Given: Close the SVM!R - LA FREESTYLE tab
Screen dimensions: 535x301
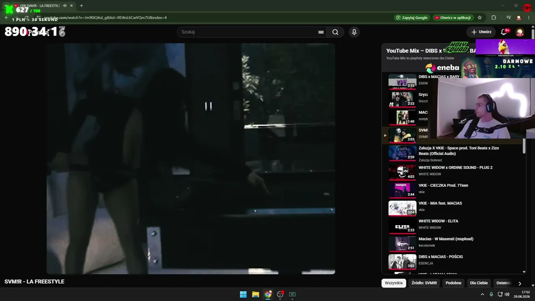Looking at the screenshot, I should 71,6.
